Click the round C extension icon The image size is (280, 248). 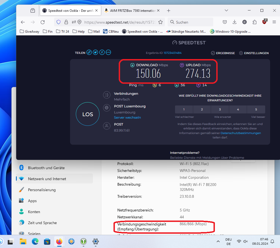click(x=245, y=22)
